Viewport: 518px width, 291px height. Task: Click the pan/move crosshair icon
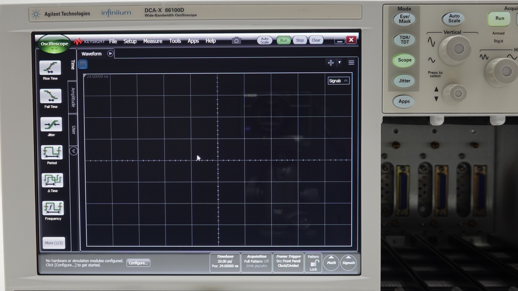pos(331,63)
